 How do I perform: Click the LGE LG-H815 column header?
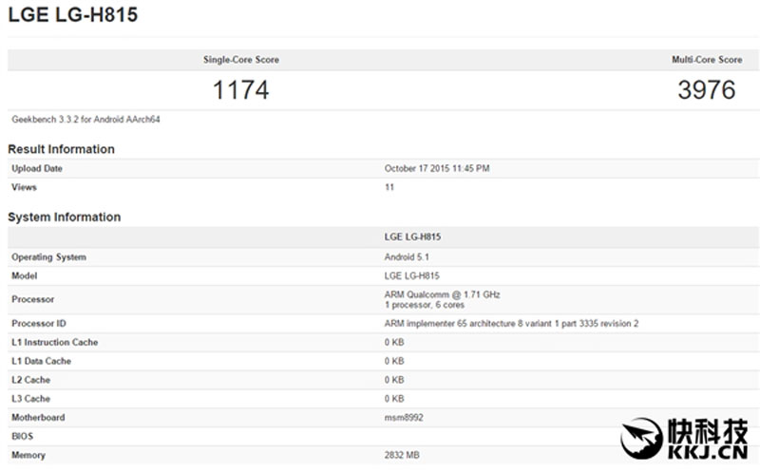point(412,237)
